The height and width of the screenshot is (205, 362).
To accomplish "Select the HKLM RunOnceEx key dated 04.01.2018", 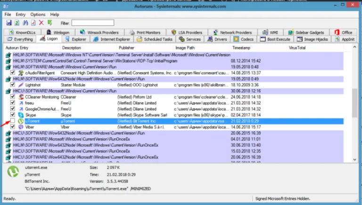I will [x=174, y=139].
